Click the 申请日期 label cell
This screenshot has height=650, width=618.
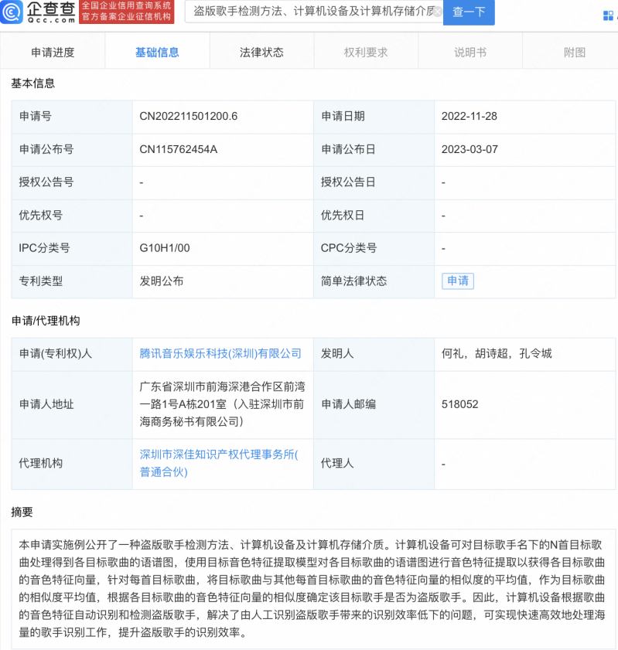[374, 117]
